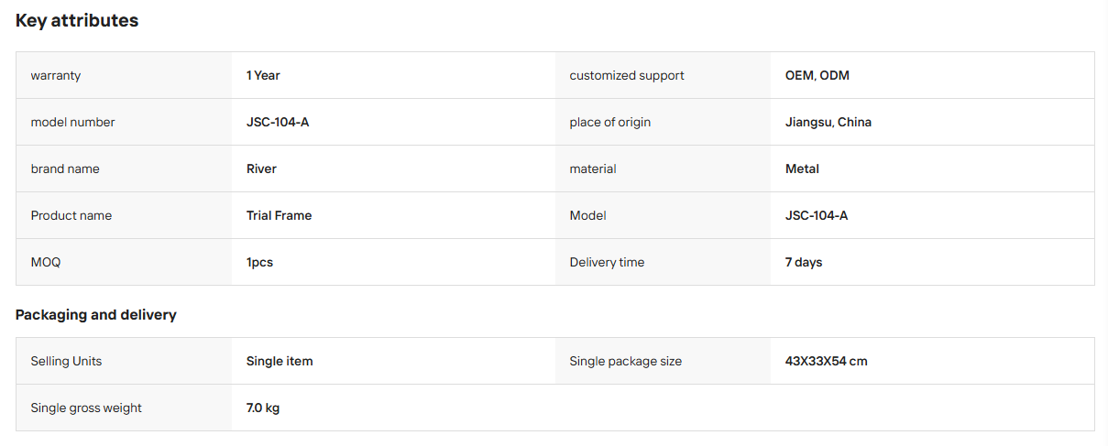Image resolution: width=1108 pixels, height=446 pixels.
Task: Select the warranty label cell
Action: pyautogui.click(x=124, y=75)
